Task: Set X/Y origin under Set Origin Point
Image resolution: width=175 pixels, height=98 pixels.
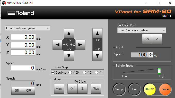Action: tap(147, 39)
